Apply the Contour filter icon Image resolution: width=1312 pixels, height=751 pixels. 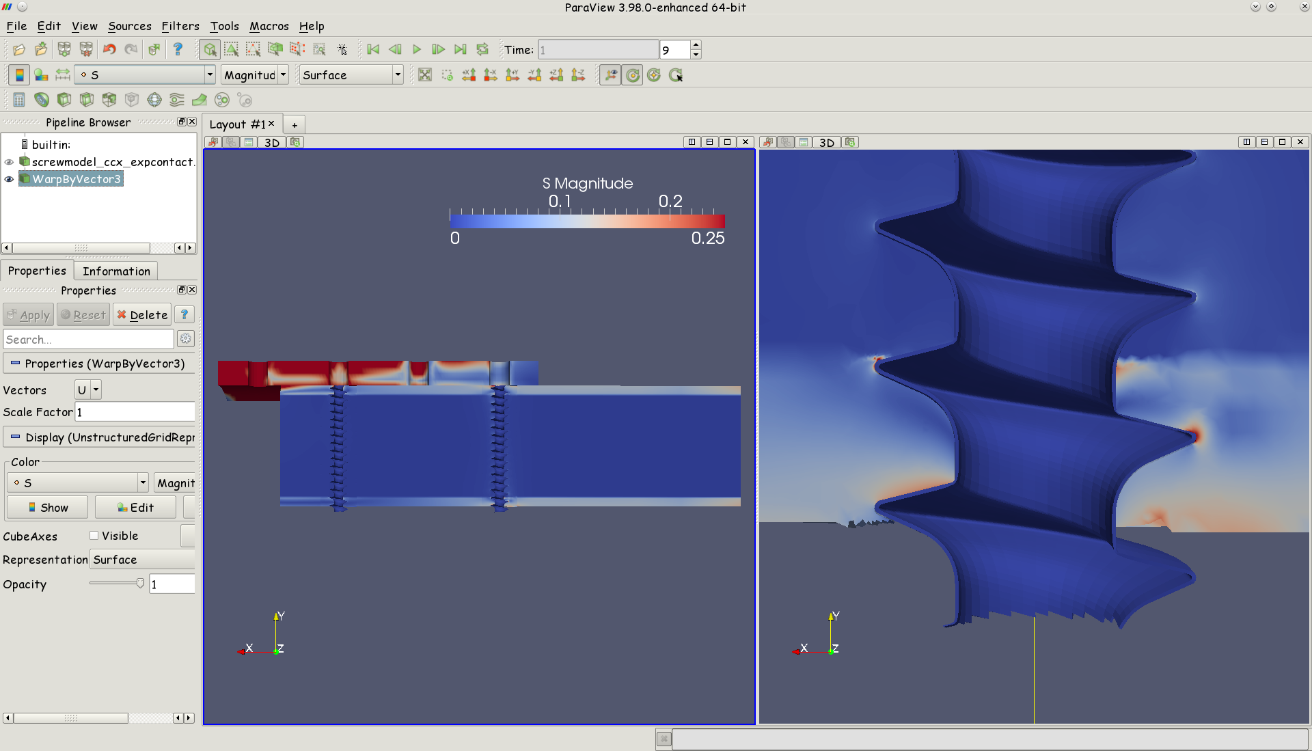[x=42, y=100]
